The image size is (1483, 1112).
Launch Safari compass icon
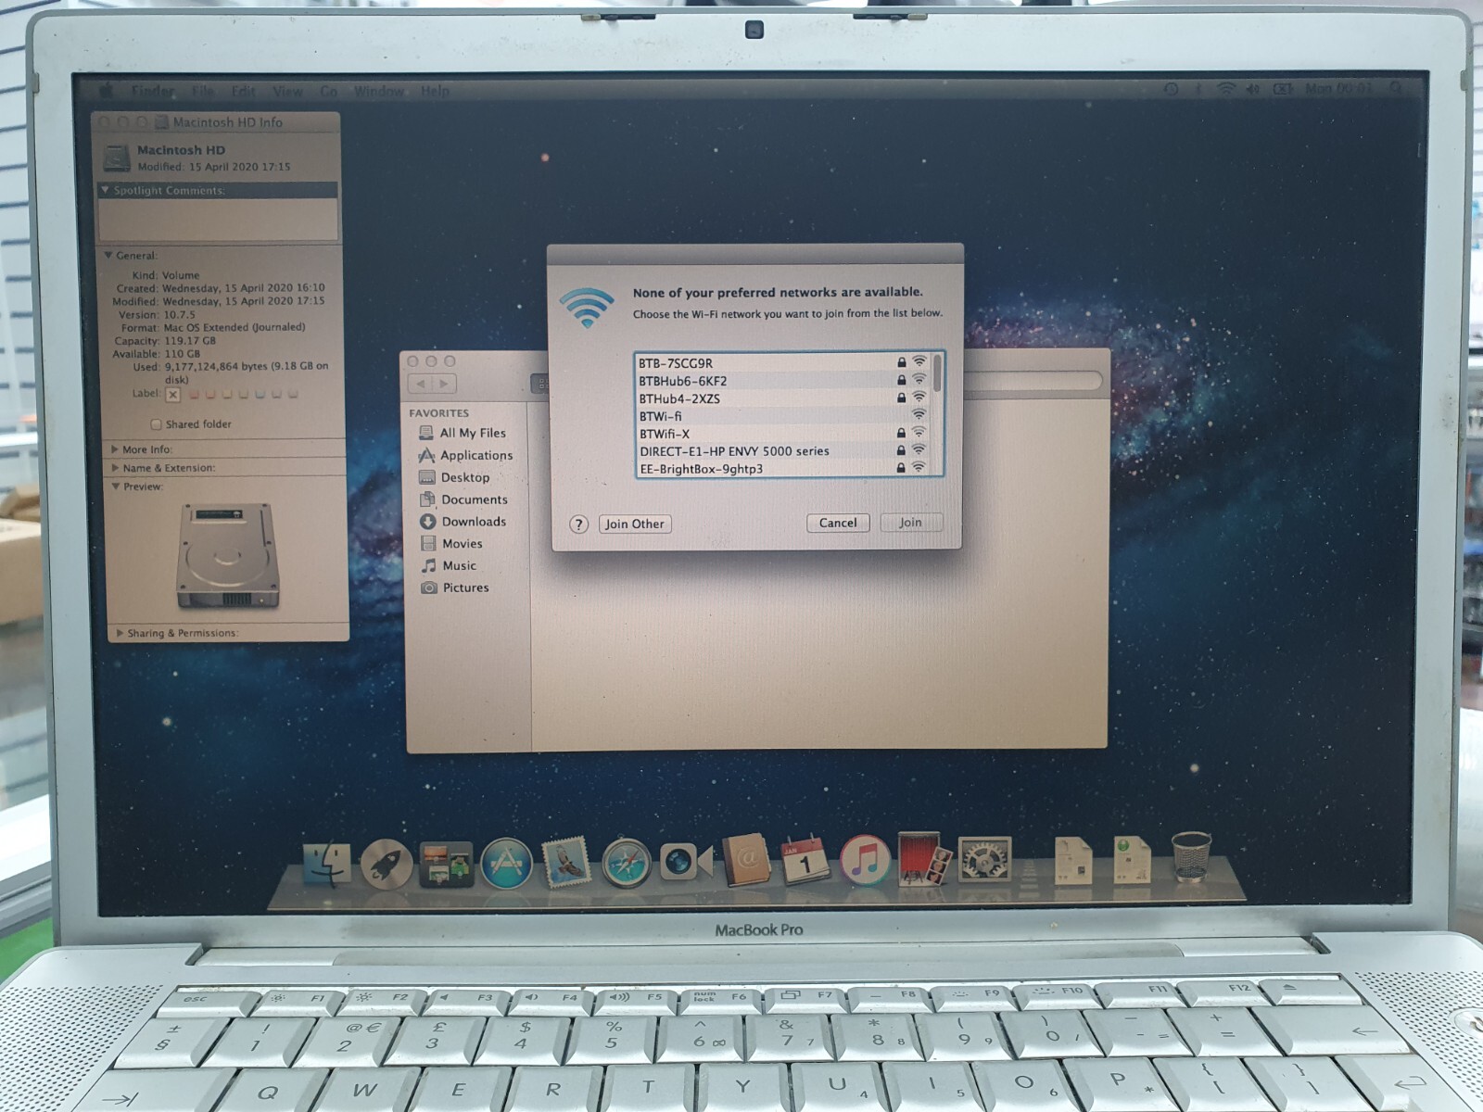coord(627,864)
